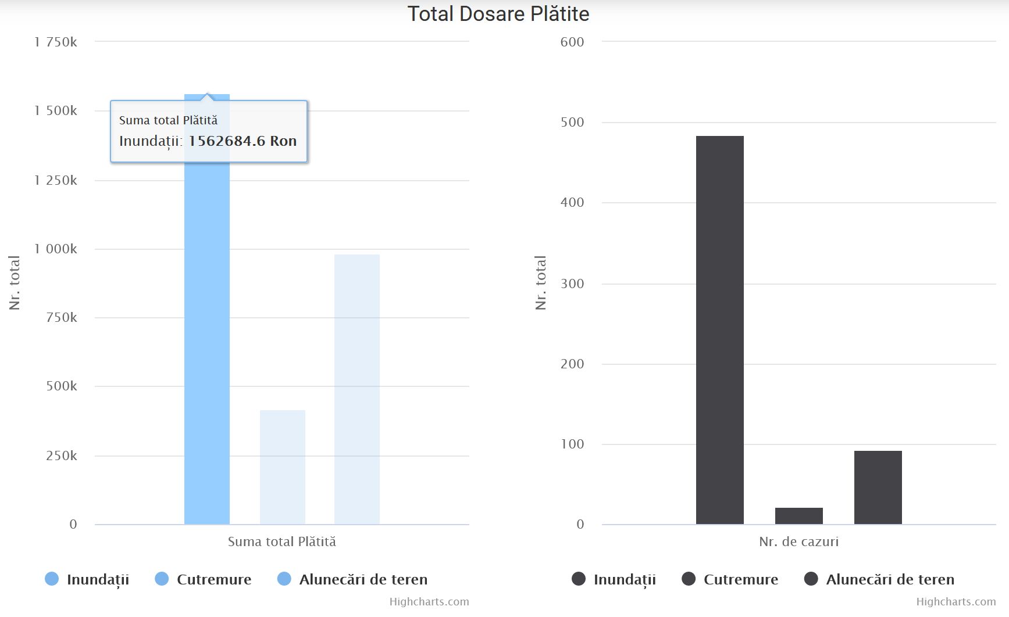The height and width of the screenshot is (617, 1009).
Task: Hide Cutremure series in right chart legend
Action: tap(741, 579)
